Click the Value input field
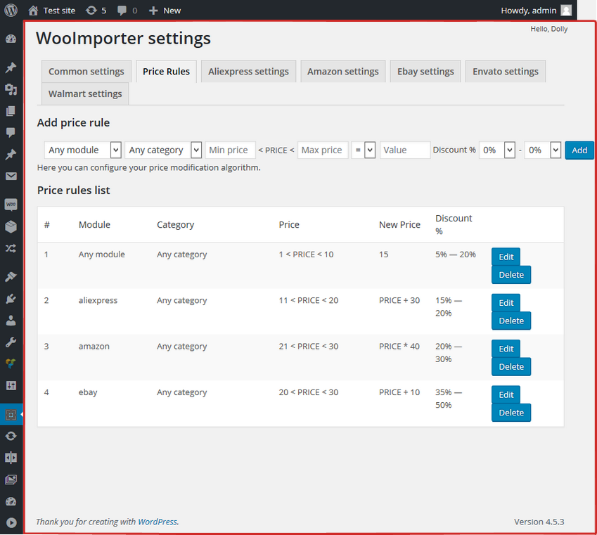 coord(405,150)
